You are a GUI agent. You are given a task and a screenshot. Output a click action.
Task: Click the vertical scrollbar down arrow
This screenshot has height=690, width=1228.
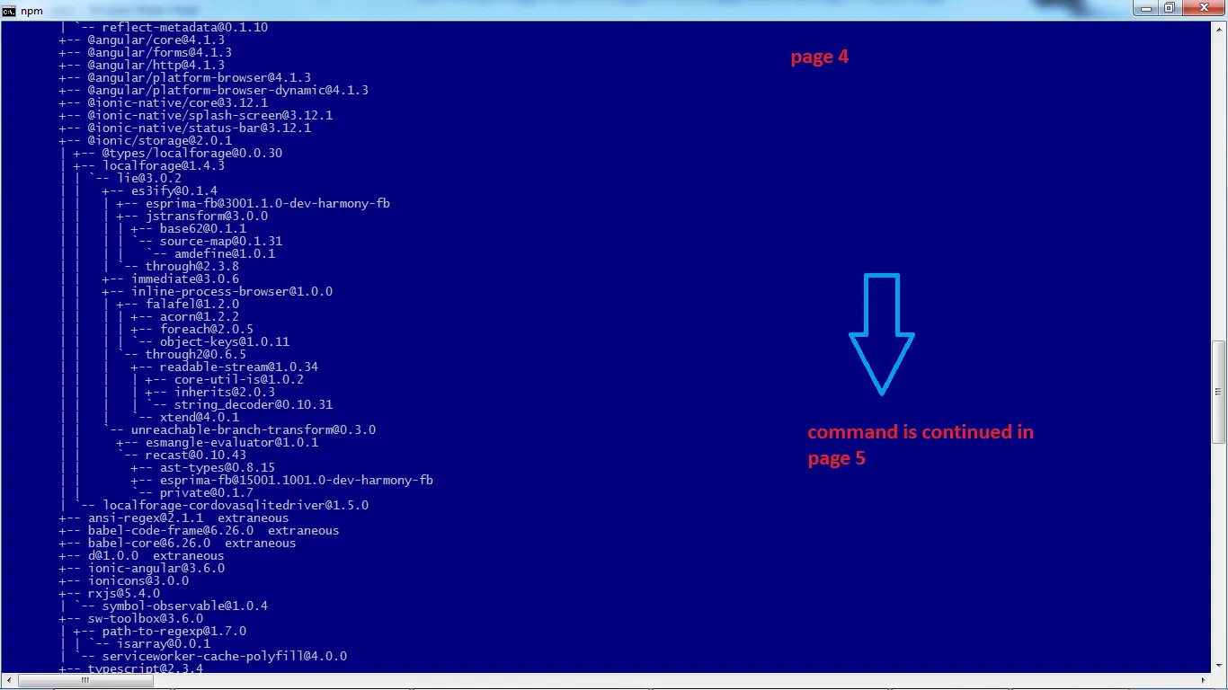point(1218,666)
